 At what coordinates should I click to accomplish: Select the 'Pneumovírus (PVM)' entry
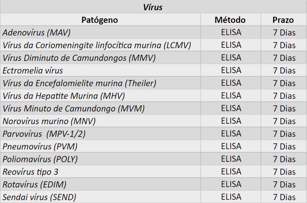[x=40, y=146]
